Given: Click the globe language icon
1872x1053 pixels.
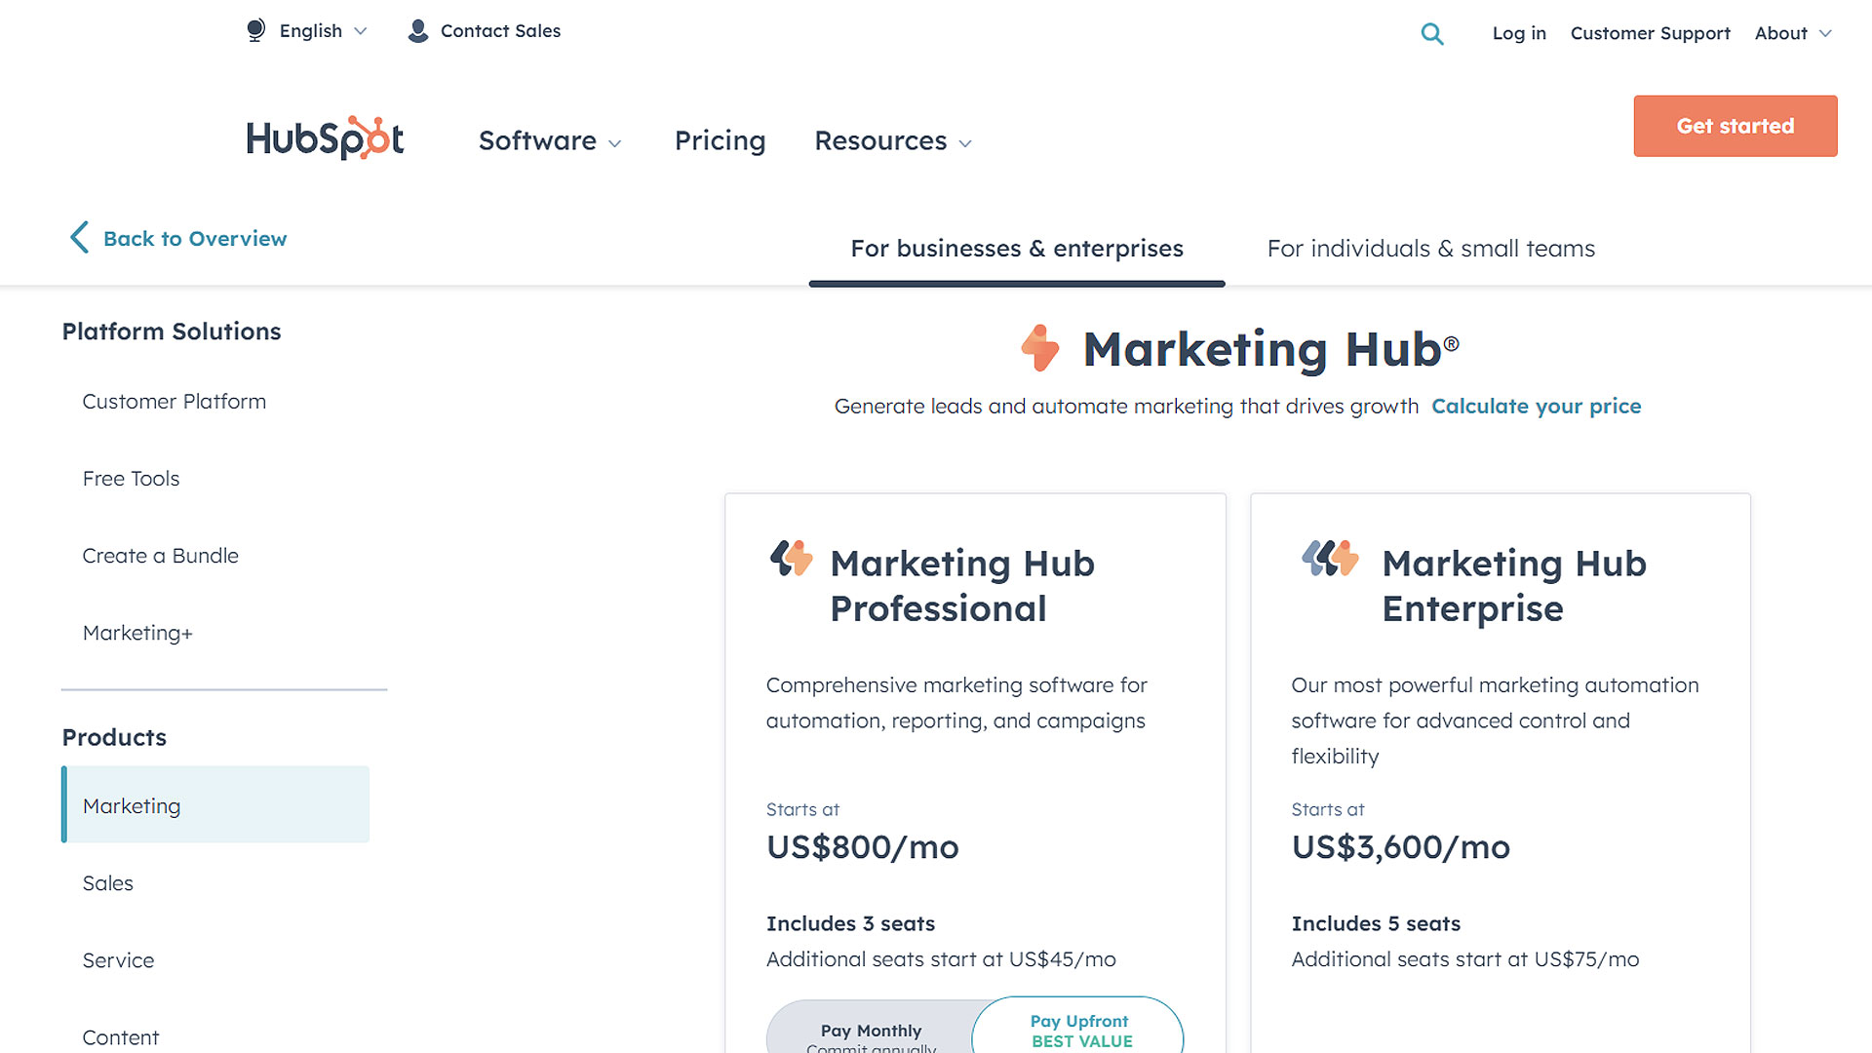Looking at the screenshot, I should tap(255, 31).
